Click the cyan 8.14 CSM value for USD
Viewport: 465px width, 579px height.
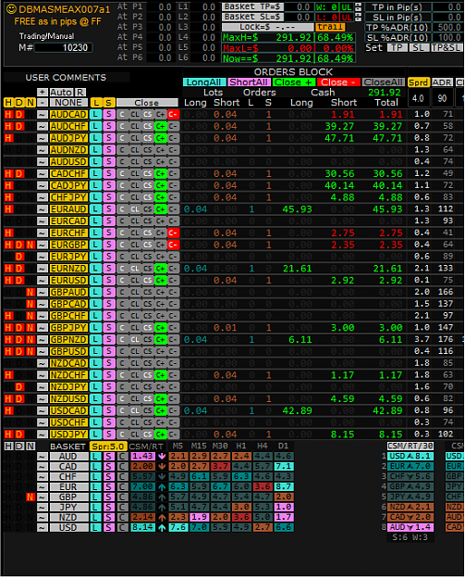click(142, 528)
